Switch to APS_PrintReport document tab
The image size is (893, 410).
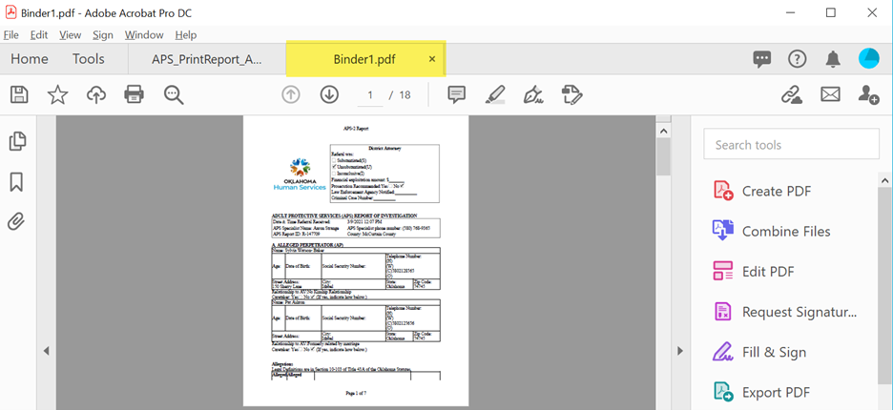tap(207, 59)
